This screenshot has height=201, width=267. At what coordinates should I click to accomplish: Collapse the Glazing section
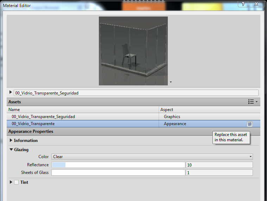11,149
